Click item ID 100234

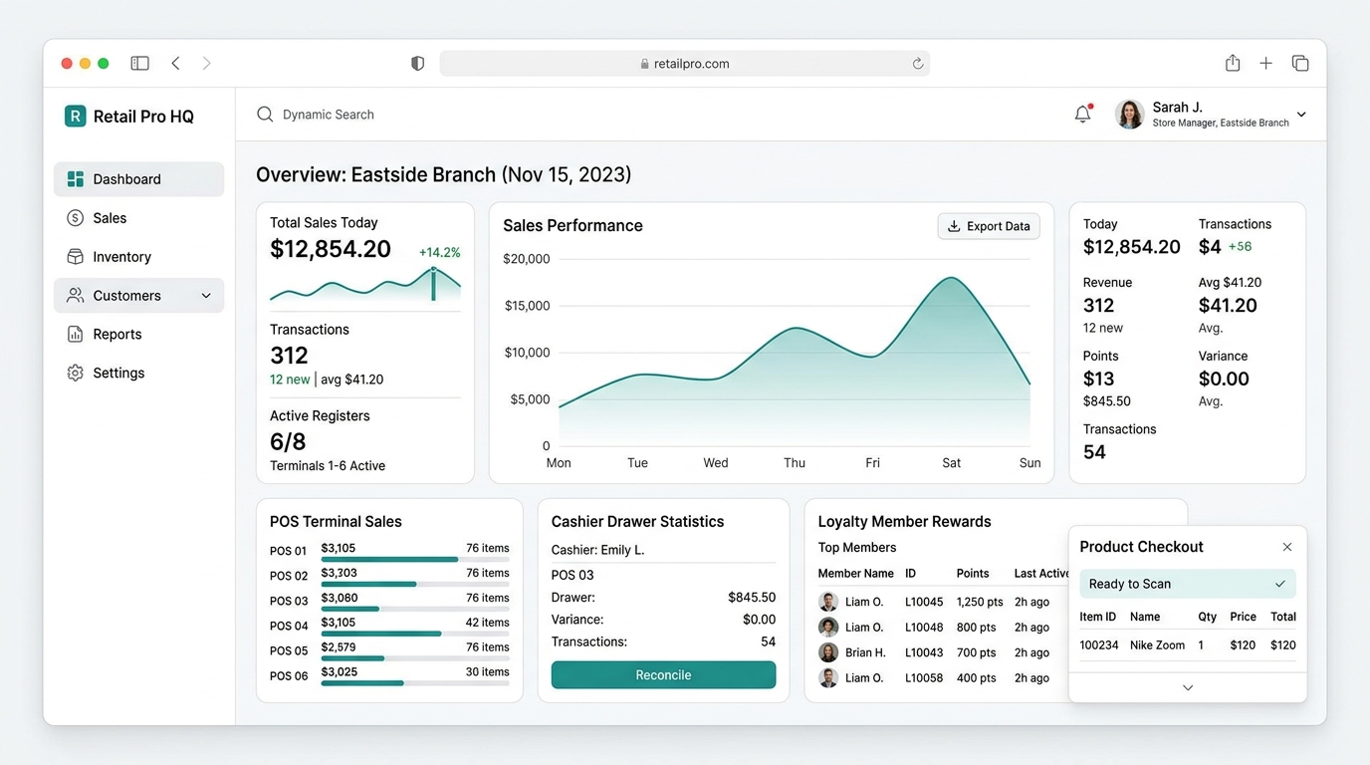[x=1099, y=645]
